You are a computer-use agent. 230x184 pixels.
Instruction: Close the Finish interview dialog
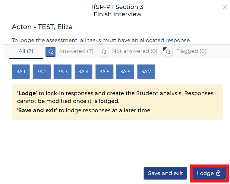[x=225, y=8]
